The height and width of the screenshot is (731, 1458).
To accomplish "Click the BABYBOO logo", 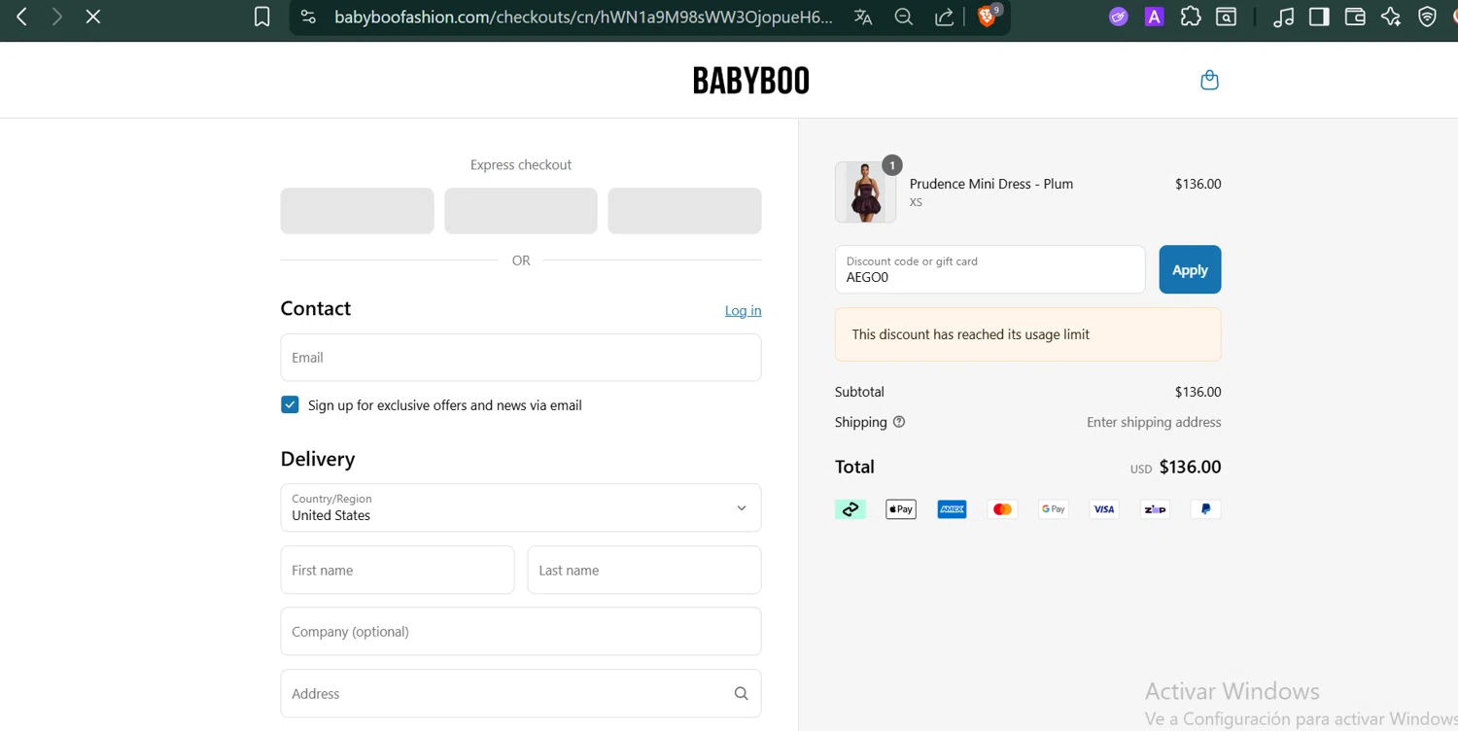I will point(750,81).
